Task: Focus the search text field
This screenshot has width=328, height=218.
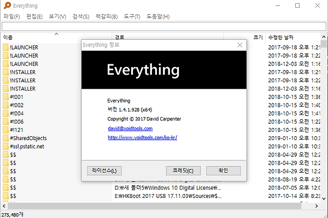Action: point(164,26)
